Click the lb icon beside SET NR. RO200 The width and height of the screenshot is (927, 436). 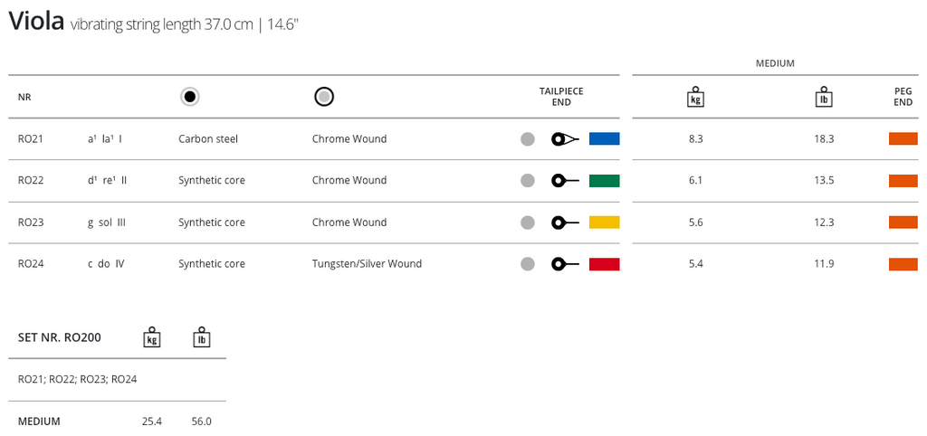[202, 337]
